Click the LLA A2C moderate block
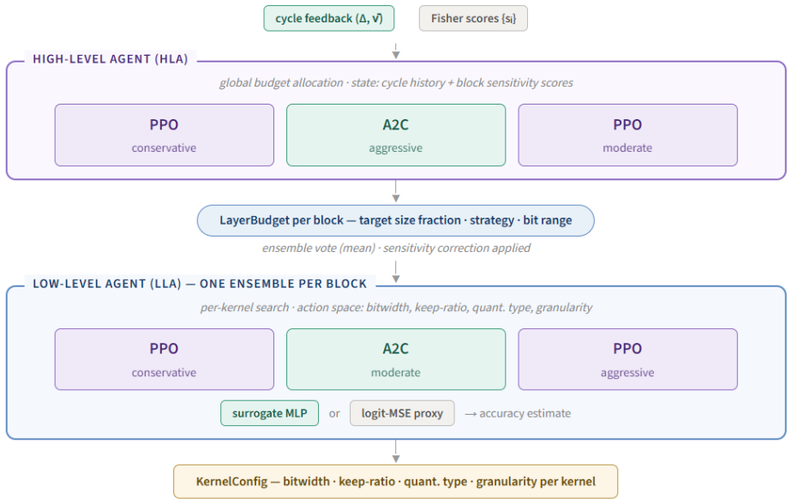792x504 pixels. click(x=396, y=359)
